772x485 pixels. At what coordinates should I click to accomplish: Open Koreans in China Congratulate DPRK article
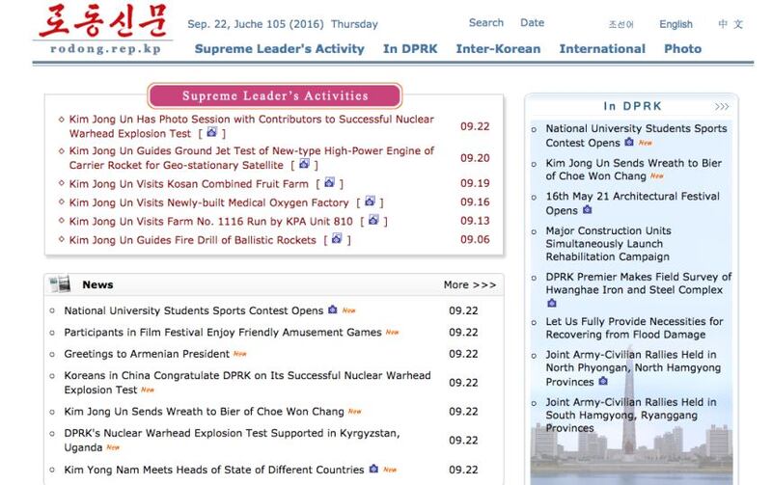[x=247, y=382]
